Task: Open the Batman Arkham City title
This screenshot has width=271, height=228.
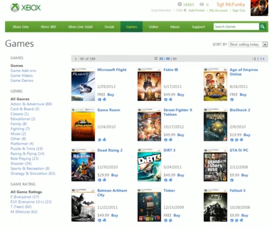Action: click(x=112, y=193)
